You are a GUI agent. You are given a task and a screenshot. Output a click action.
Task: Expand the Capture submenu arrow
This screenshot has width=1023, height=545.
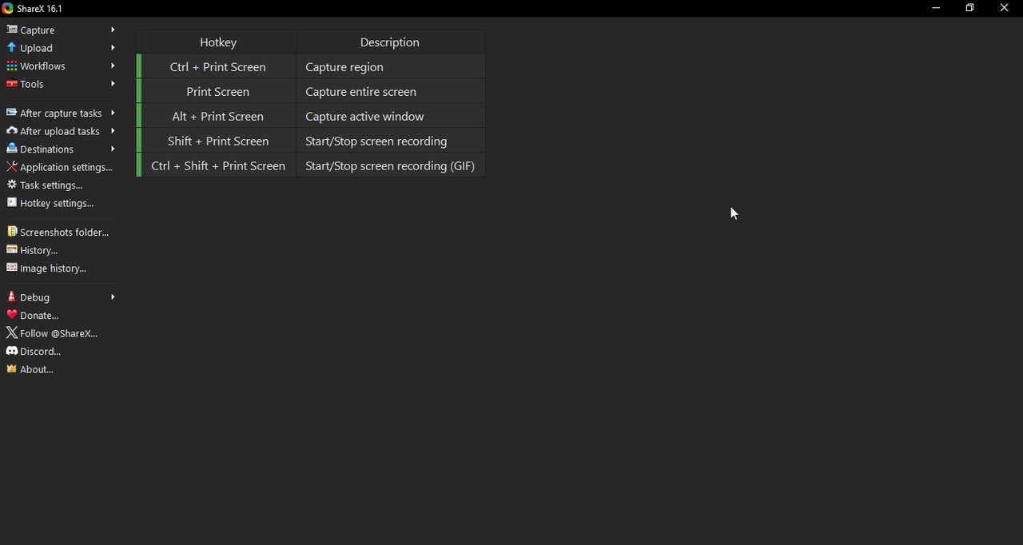[113, 30]
